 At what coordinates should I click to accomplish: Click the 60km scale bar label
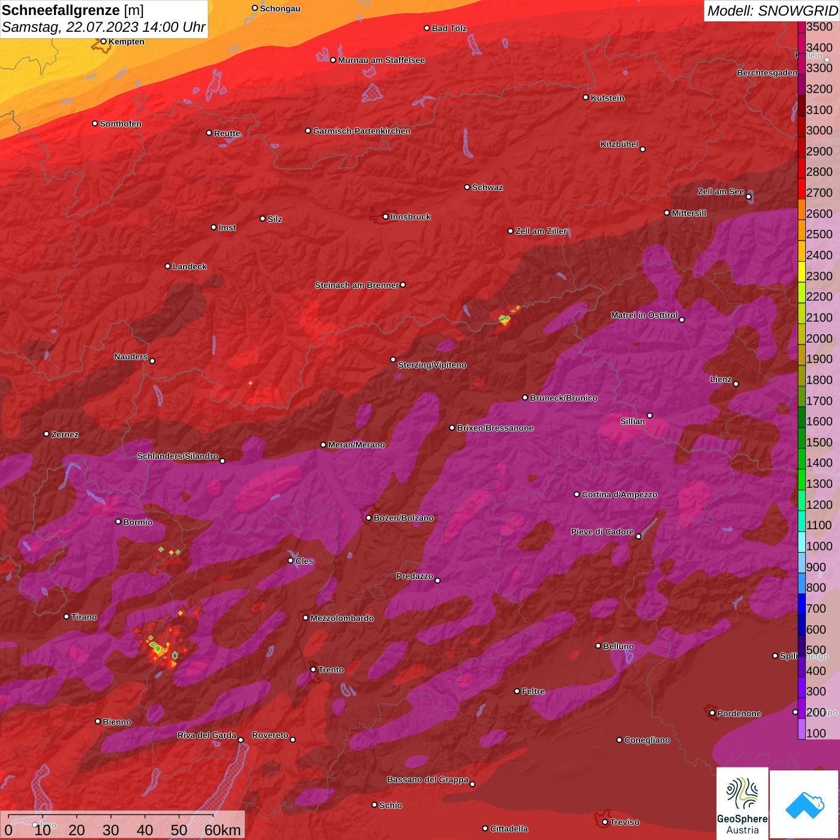[x=223, y=830]
